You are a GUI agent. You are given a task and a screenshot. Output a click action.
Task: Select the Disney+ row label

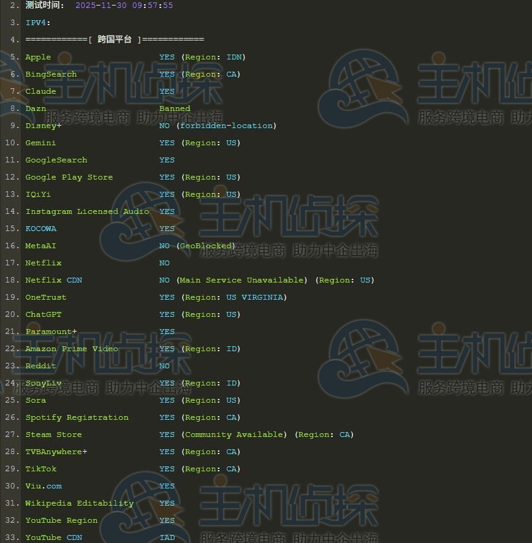tap(44, 126)
